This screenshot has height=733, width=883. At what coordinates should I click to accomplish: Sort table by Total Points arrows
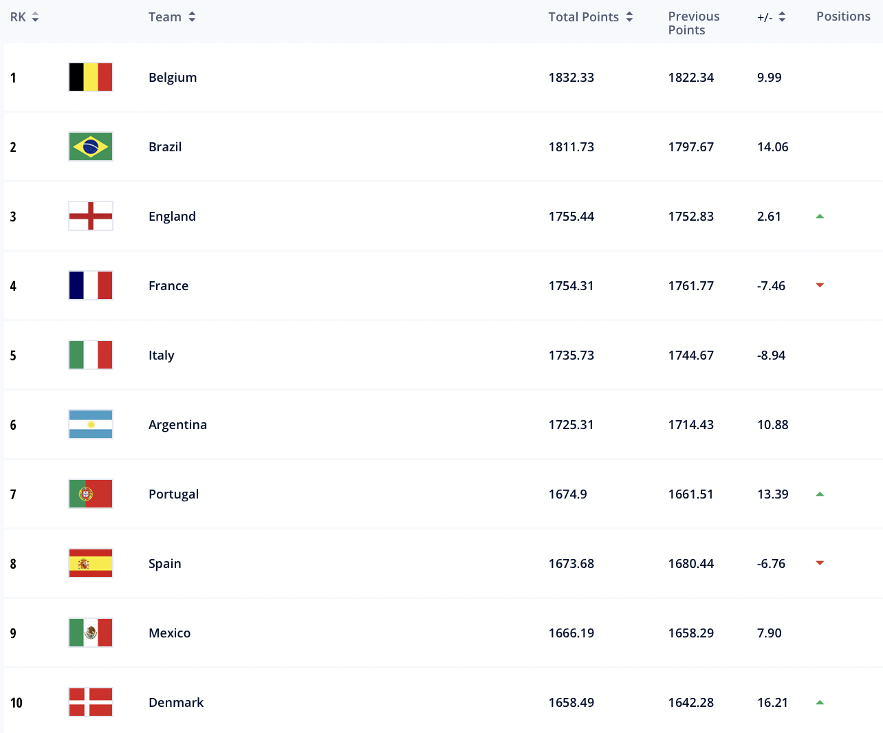pos(629,17)
